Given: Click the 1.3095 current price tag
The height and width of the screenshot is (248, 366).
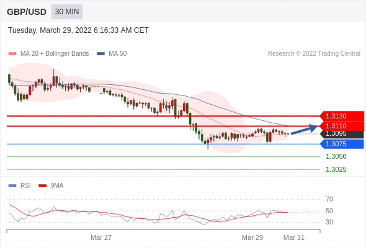Looking at the screenshot, I should [x=342, y=134].
